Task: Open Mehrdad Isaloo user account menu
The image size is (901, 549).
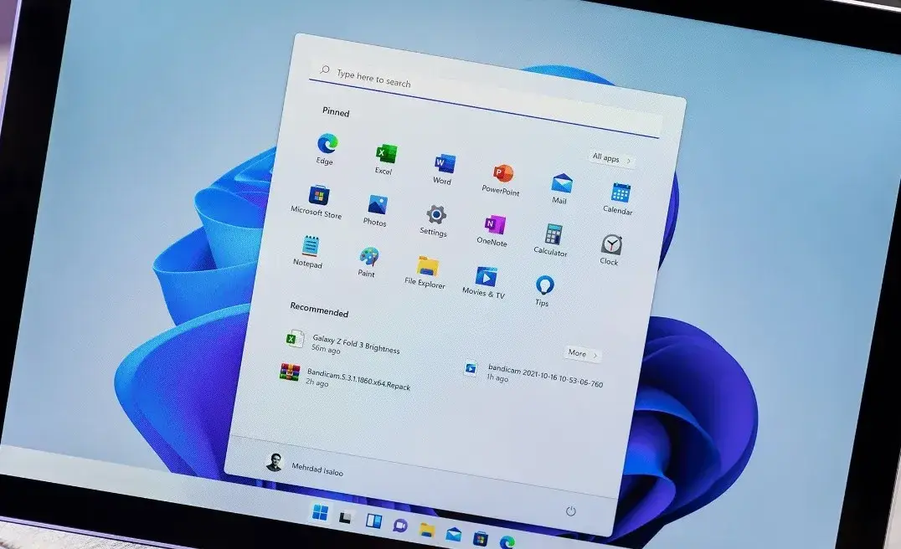Action: coord(305,465)
